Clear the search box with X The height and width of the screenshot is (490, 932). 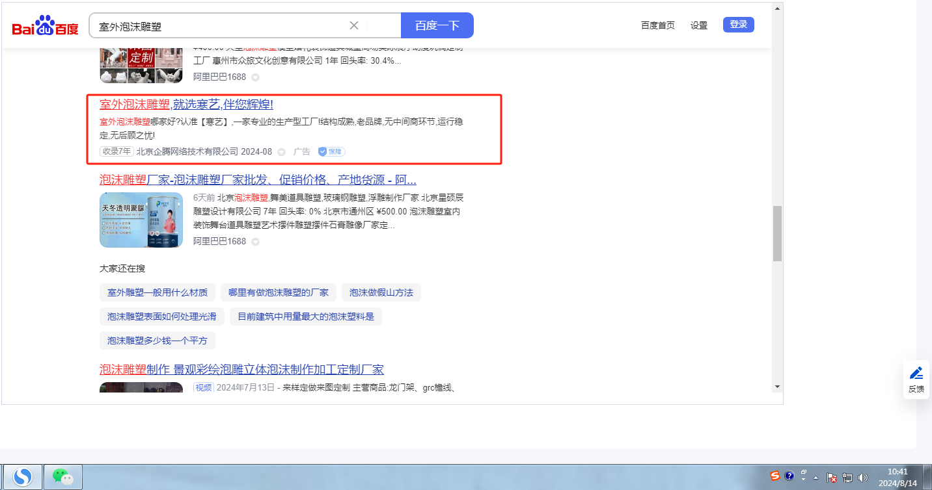pos(354,25)
